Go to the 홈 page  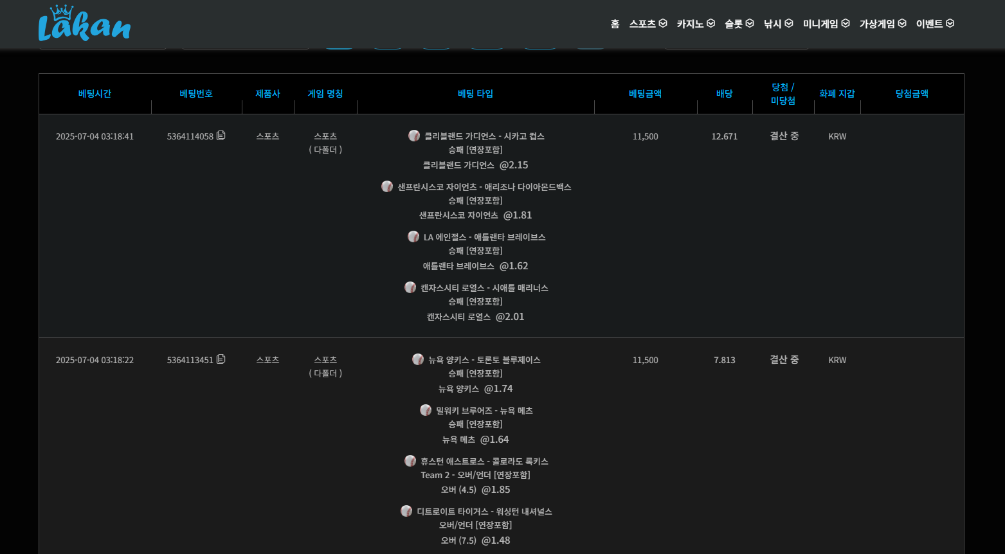point(615,24)
